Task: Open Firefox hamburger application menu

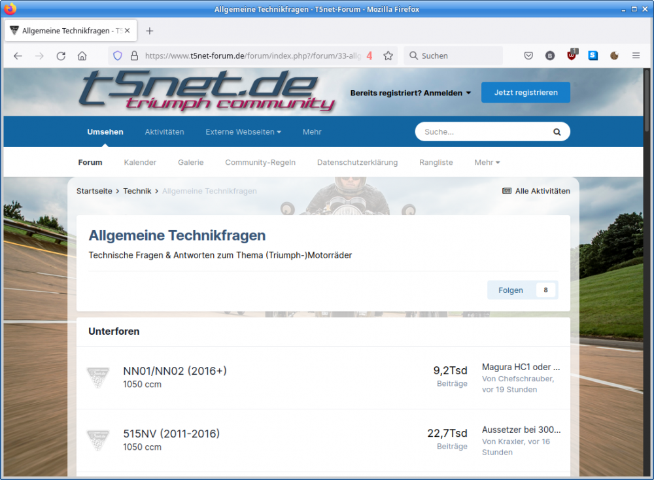Action: pyautogui.click(x=636, y=56)
